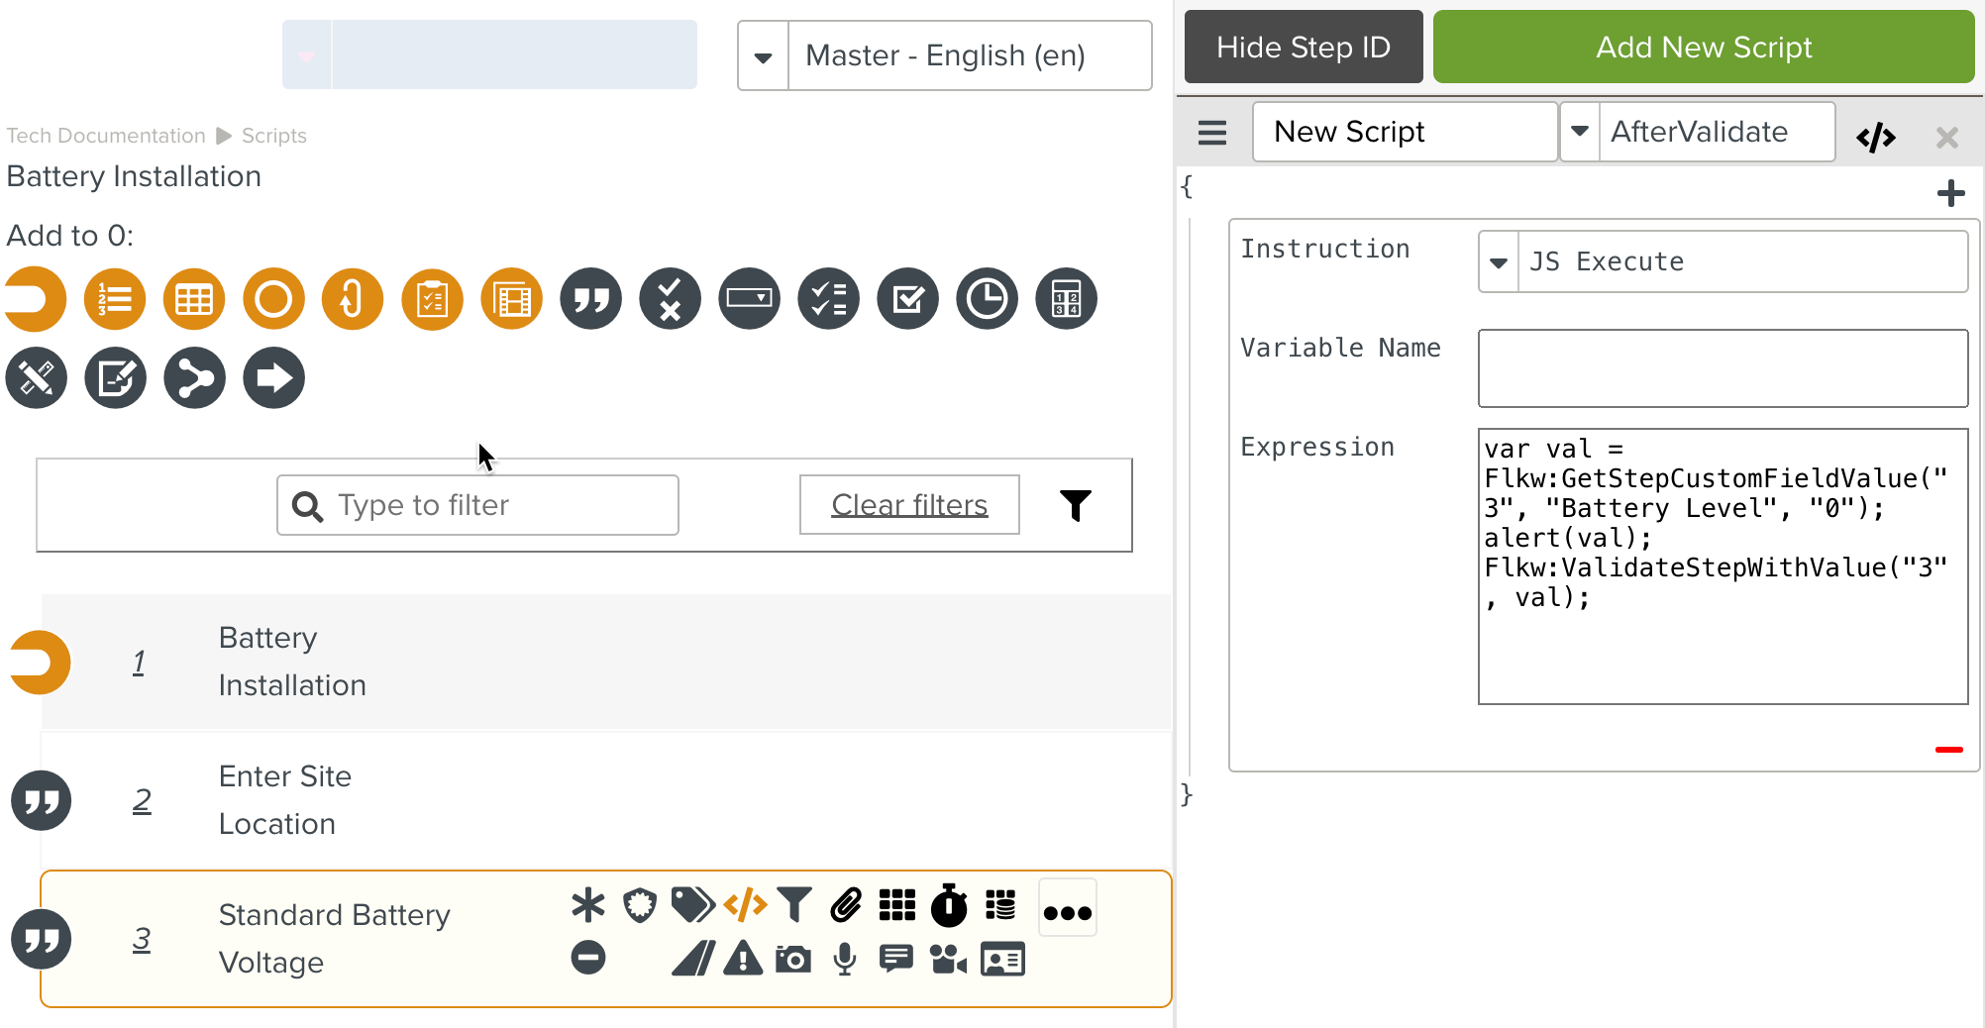Image resolution: width=1985 pixels, height=1028 pixels.
Task: Click the stopwatch timer icon on step 3
Action: [948, 904]
